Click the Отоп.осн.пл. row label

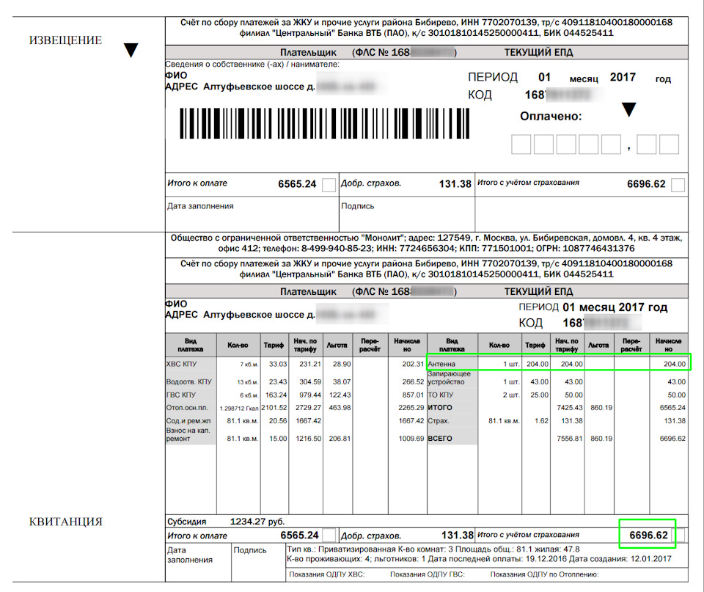coord(187,408)
